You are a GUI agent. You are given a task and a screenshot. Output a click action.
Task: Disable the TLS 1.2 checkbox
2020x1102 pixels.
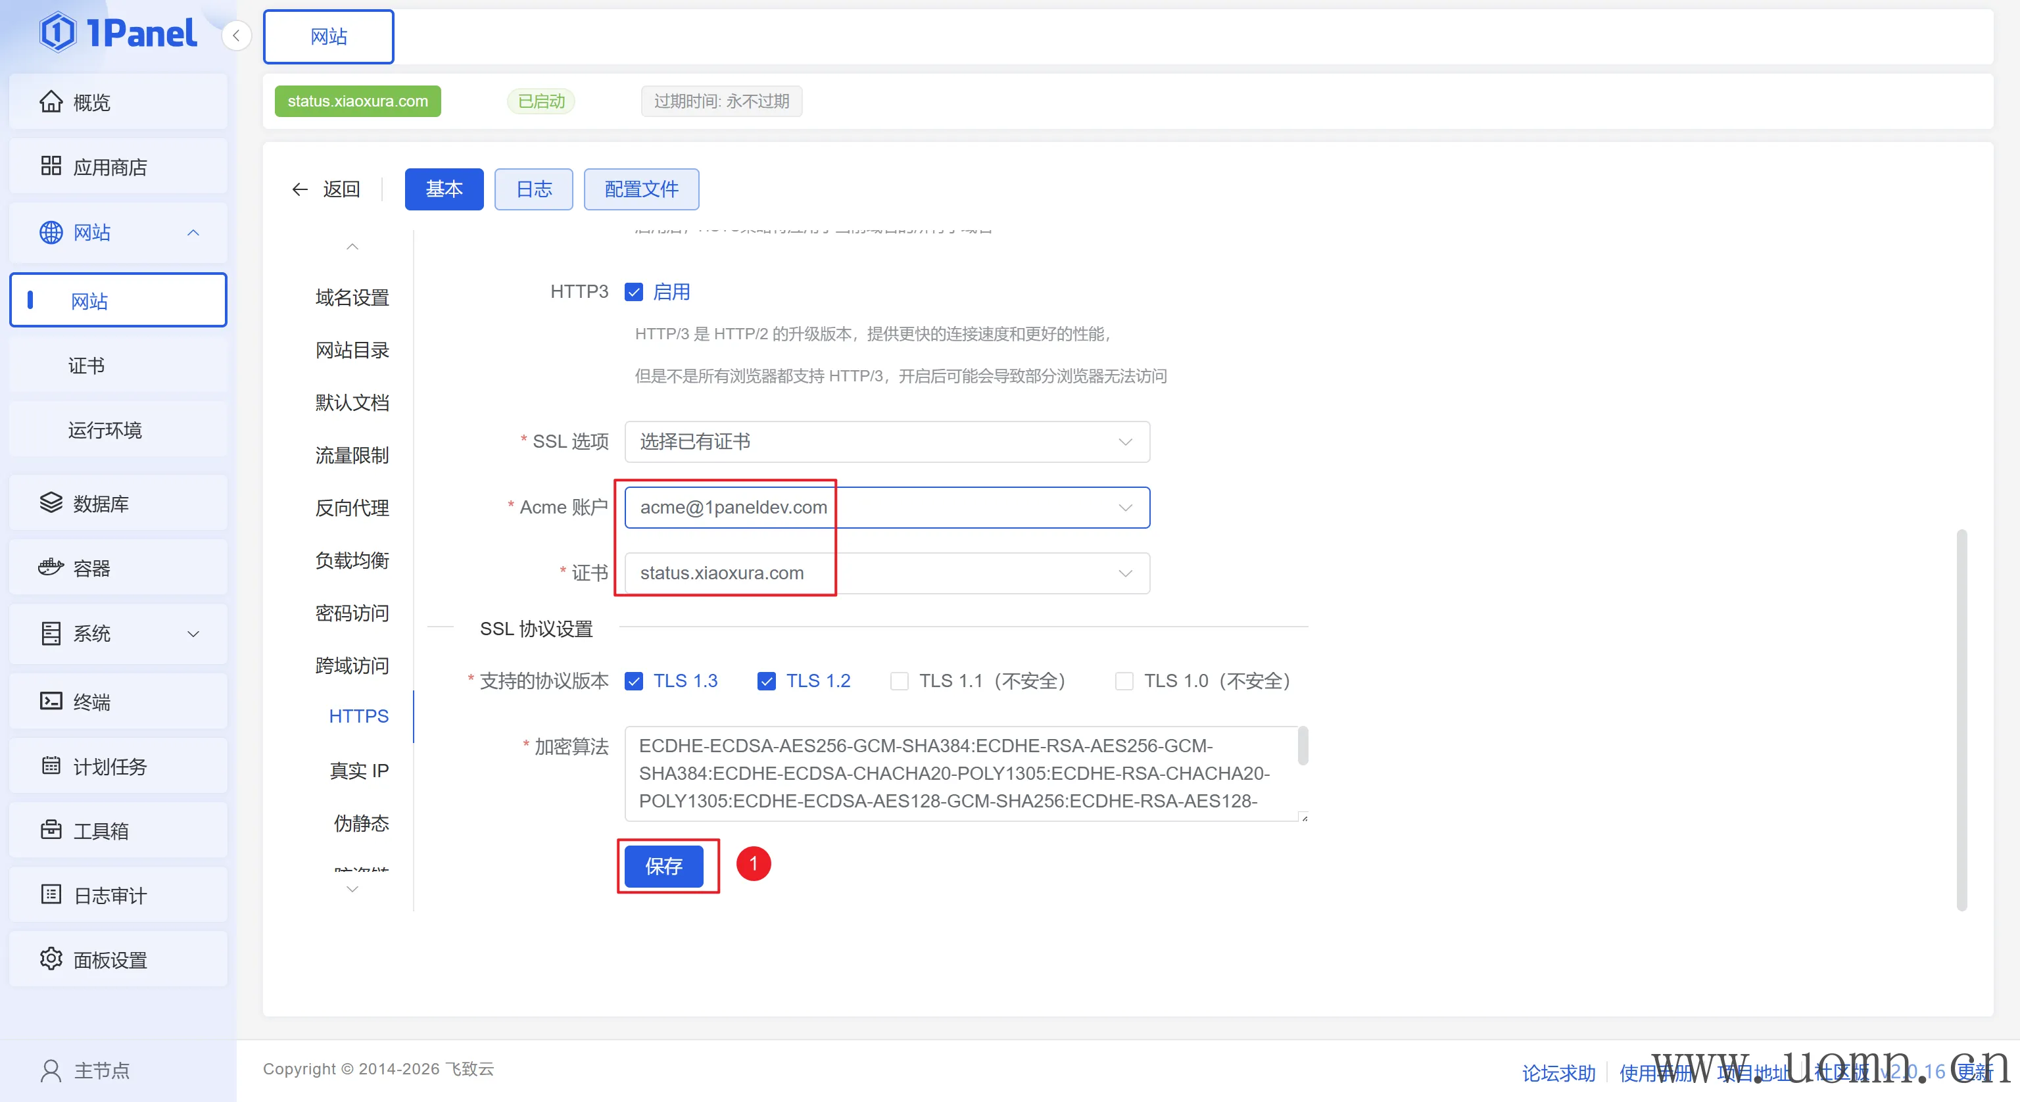tap(766, 681)
